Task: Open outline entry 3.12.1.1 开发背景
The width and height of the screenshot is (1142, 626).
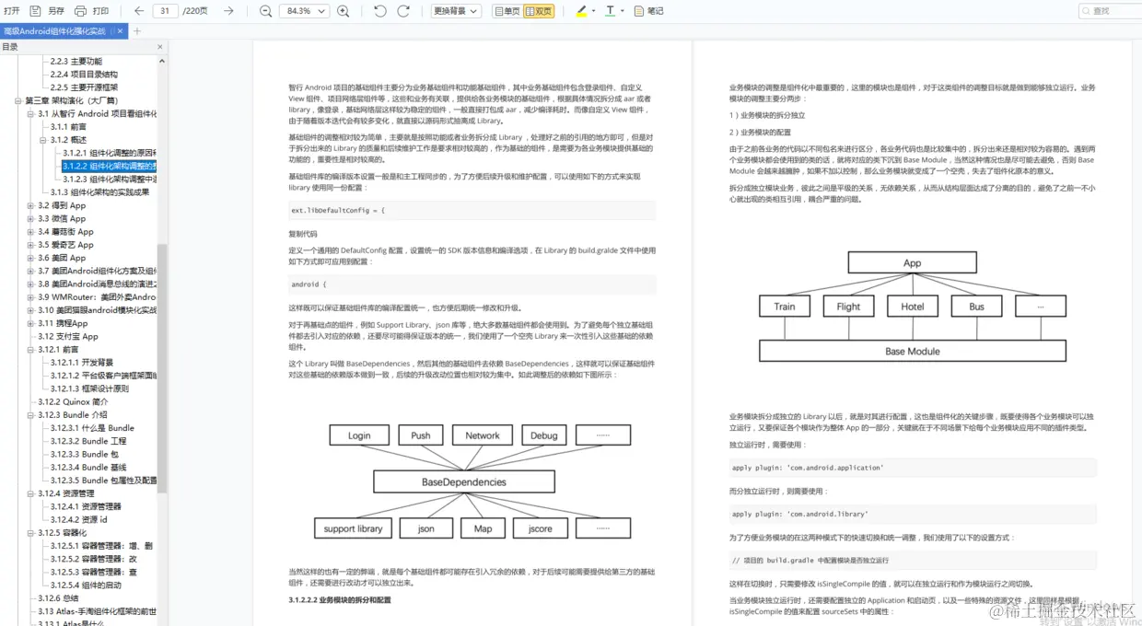Action: (82, 363)
